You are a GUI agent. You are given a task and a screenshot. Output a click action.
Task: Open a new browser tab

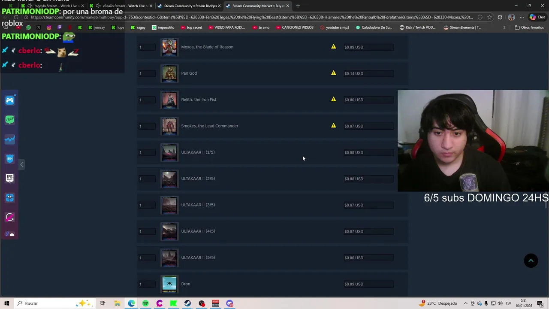pos(298,6)
